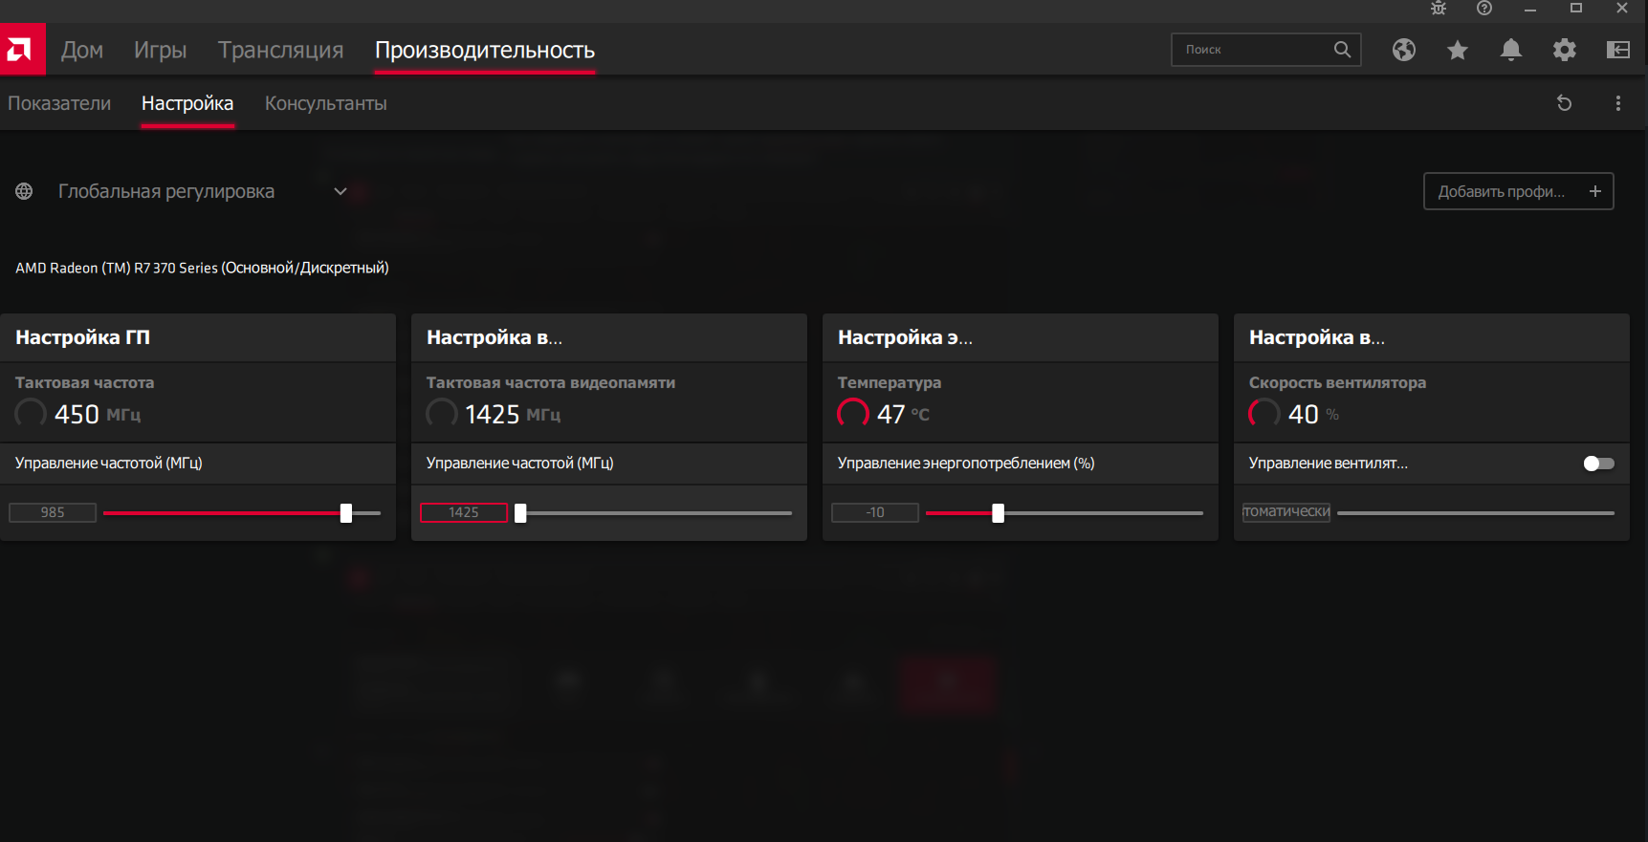Open the Трансляция tab

coord(280,50)
